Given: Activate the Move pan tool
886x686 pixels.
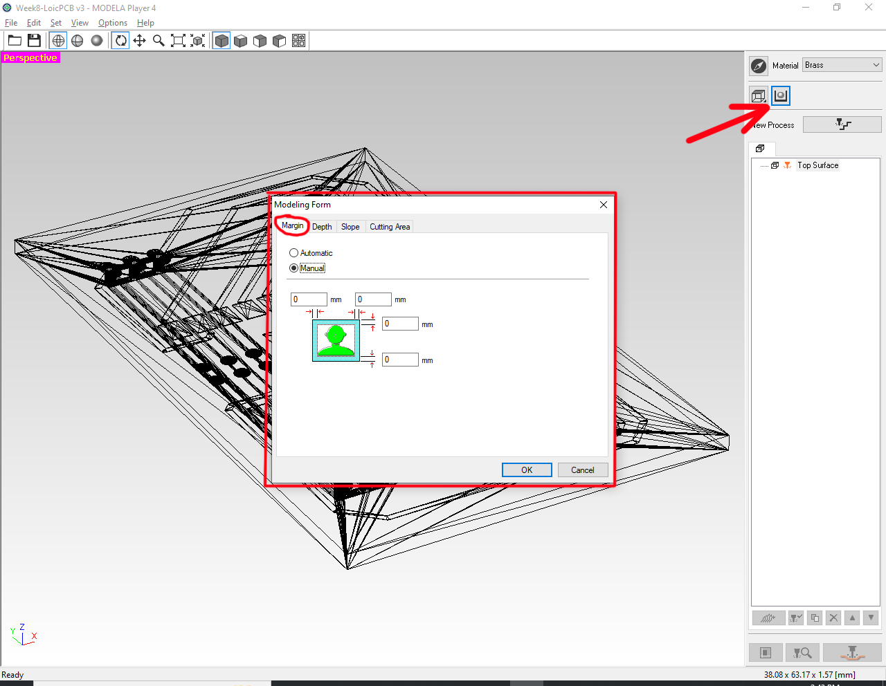Looking at the screenshot, I should (x=139, y=40).
